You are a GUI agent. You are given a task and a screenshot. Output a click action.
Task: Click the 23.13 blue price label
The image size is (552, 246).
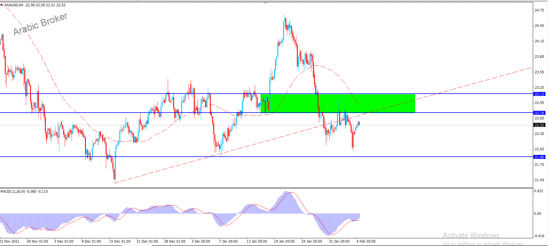pos(539,94)
